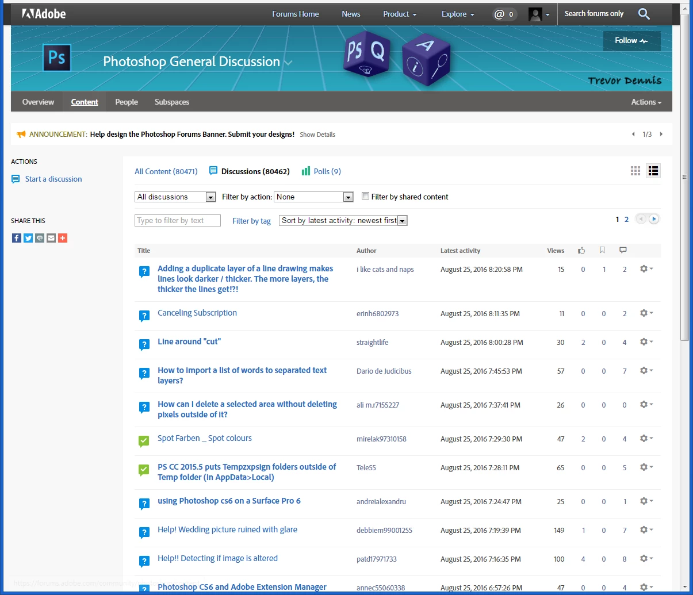This screenshot has height=595, width=693.
Task: Open the All discussions dropdown
Action: pos(175,197)
